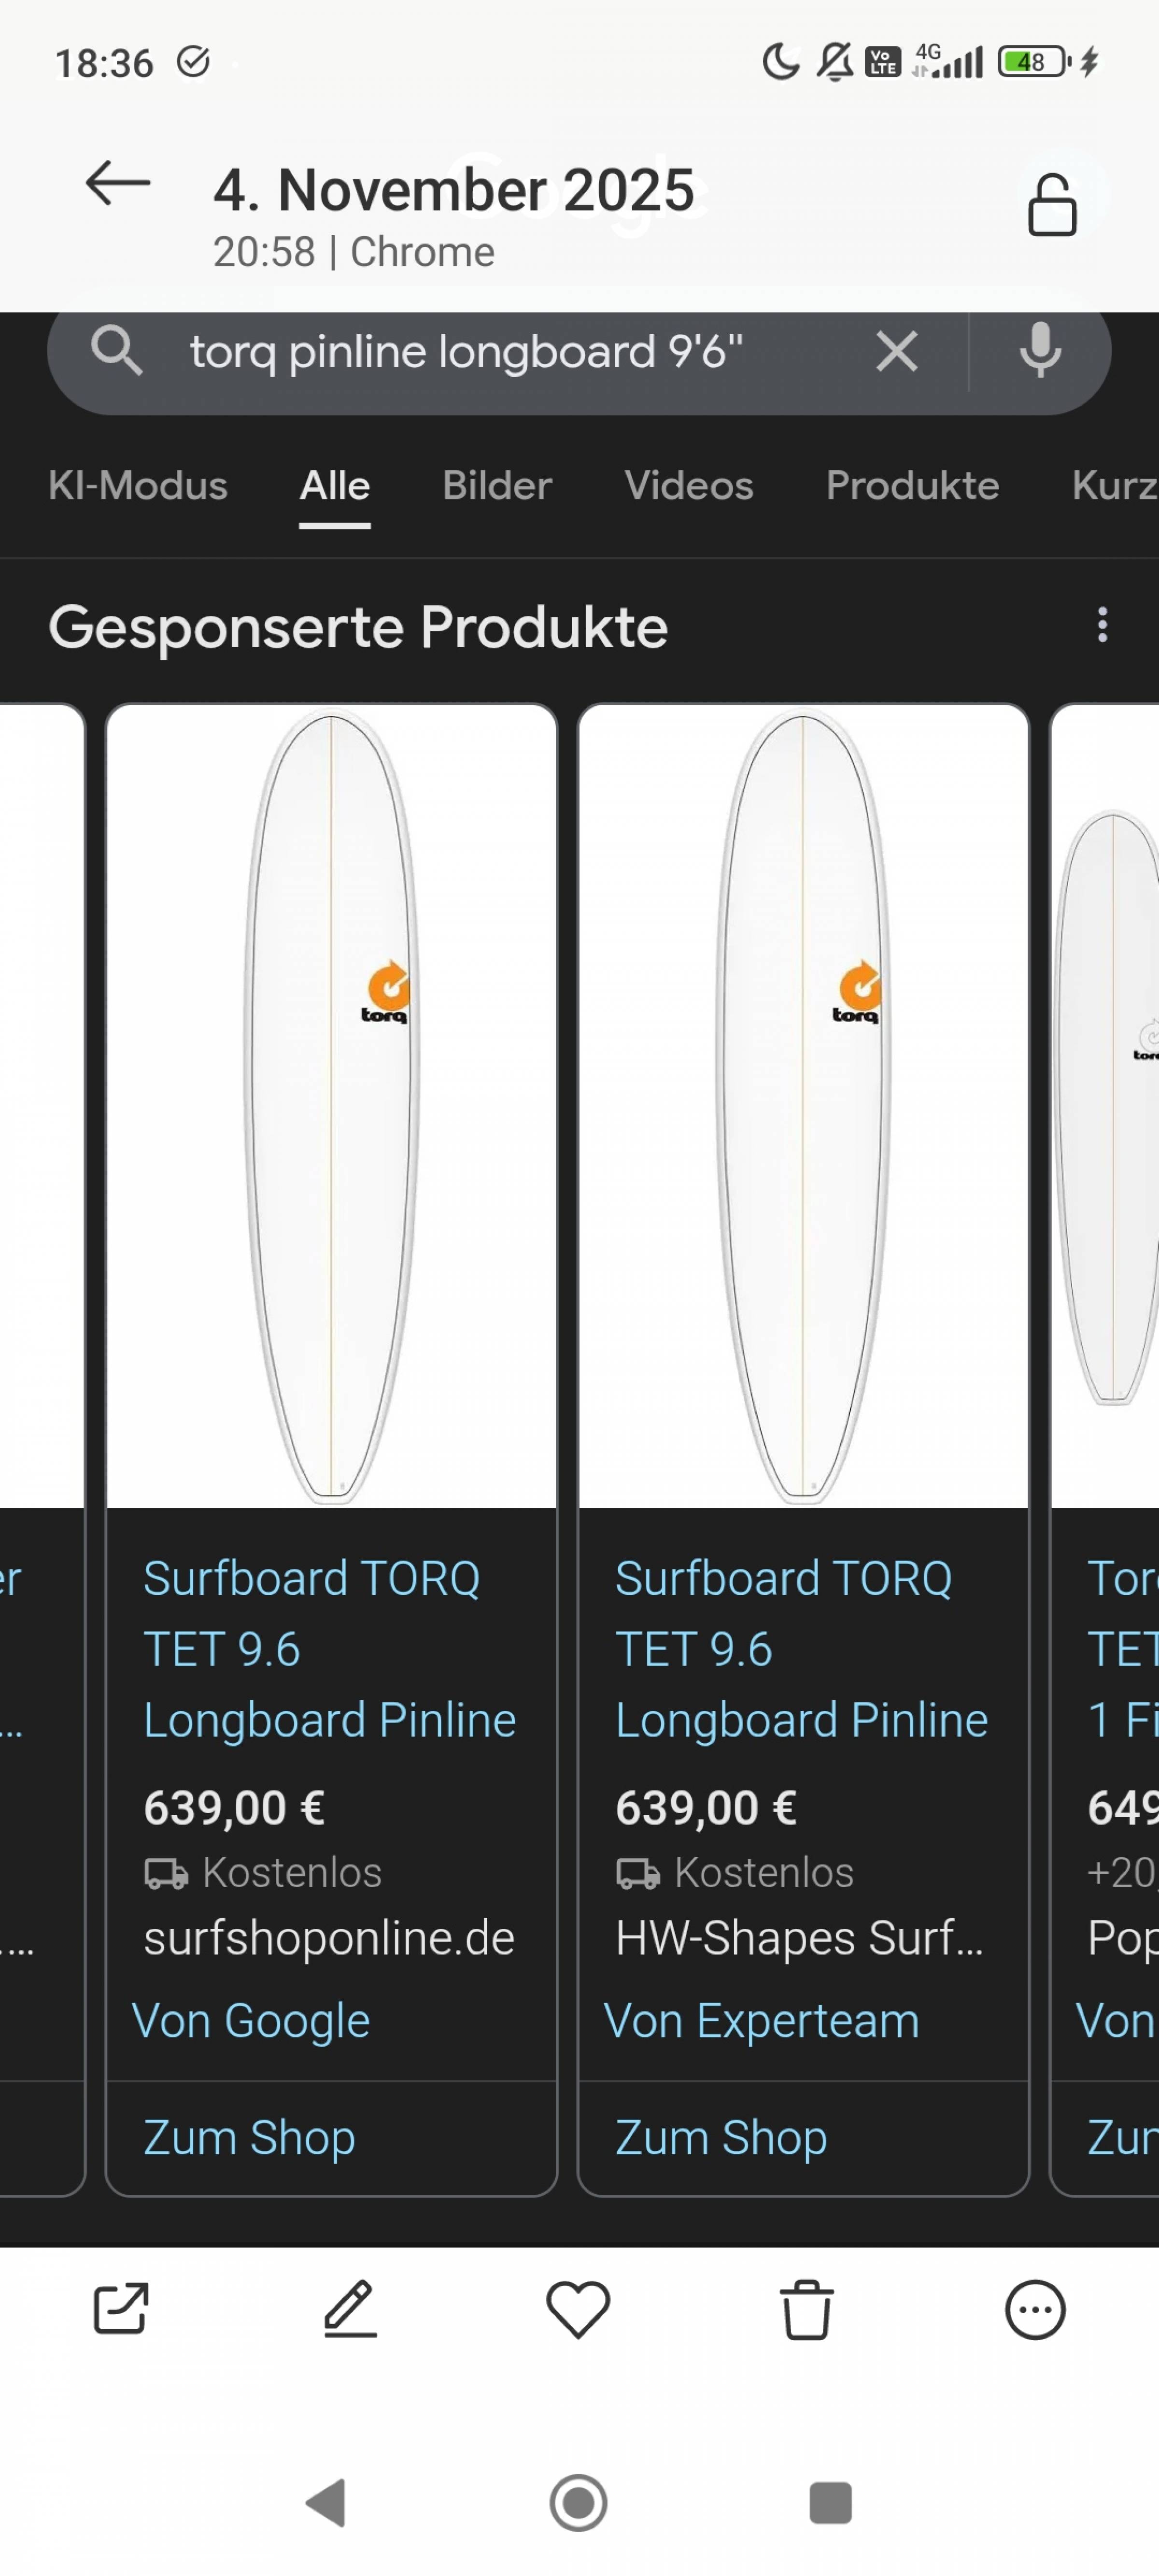Switch to the Bilder tab
The image size is (1159, 2576).
[497, 486]
